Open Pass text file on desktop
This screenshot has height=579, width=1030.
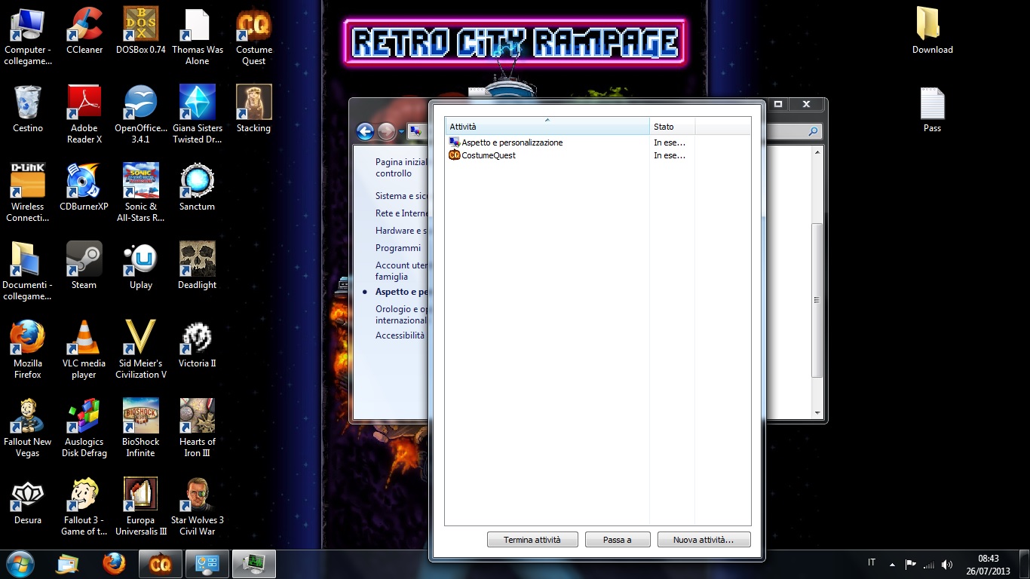[x=933, y=109]
